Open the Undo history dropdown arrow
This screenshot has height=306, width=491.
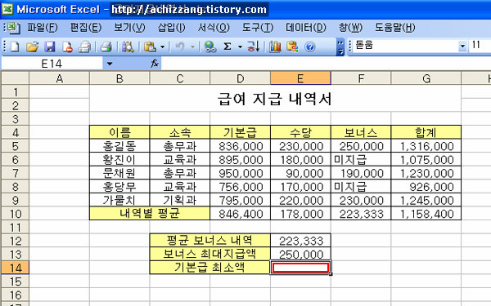(x=192, y=47)
